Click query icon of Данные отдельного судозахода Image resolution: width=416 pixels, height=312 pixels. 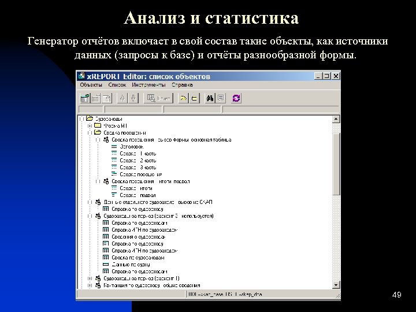pos(98,202)
